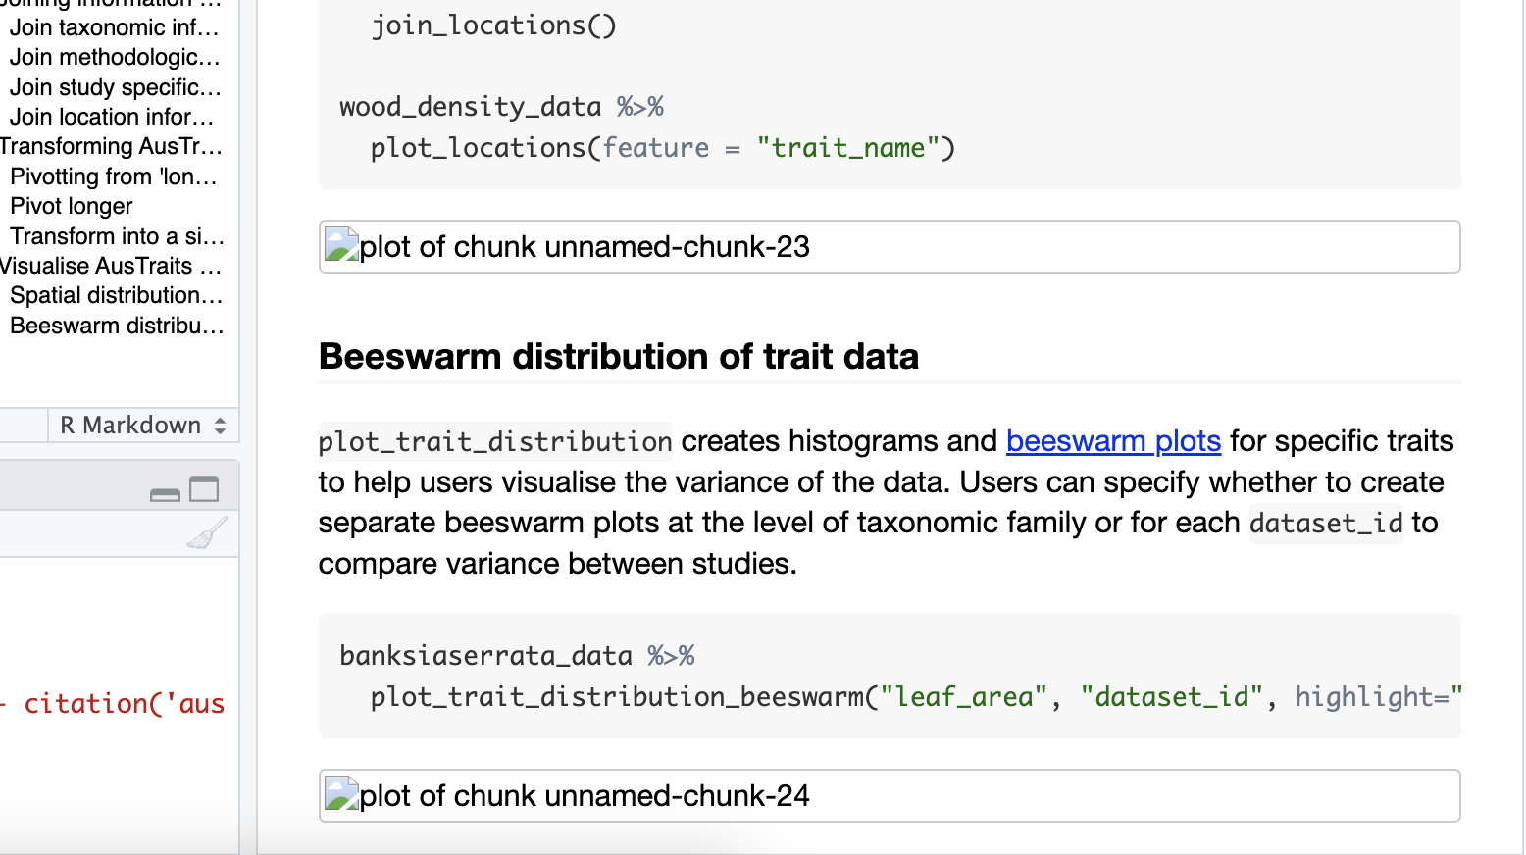Click red console text "citation('aus"
Viewport: 1526px width, 855px height.
tap(124, 703)
